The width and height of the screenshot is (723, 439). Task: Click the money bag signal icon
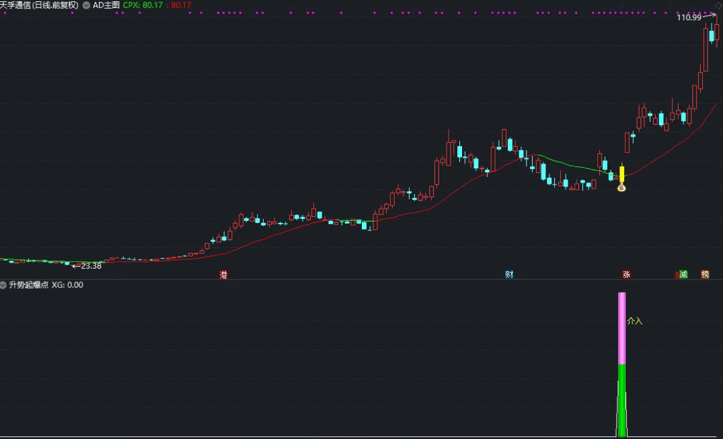pyautogui.click(x=621, y=187)
